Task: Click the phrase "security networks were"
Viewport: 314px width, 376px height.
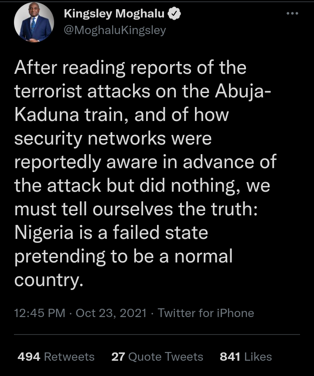Action: point(113,138)
